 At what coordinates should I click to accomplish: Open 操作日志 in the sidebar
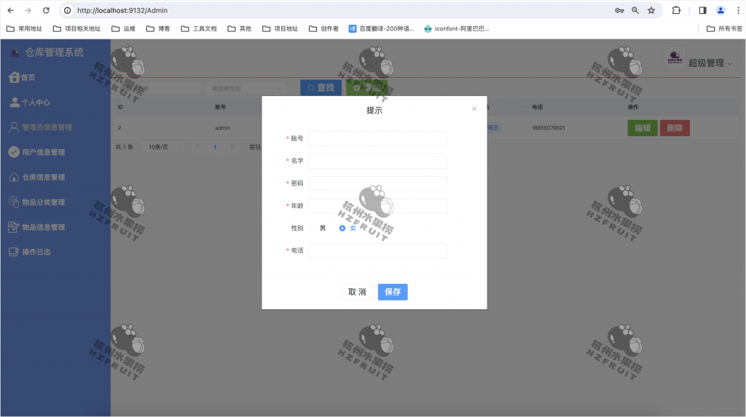(29, 252)
